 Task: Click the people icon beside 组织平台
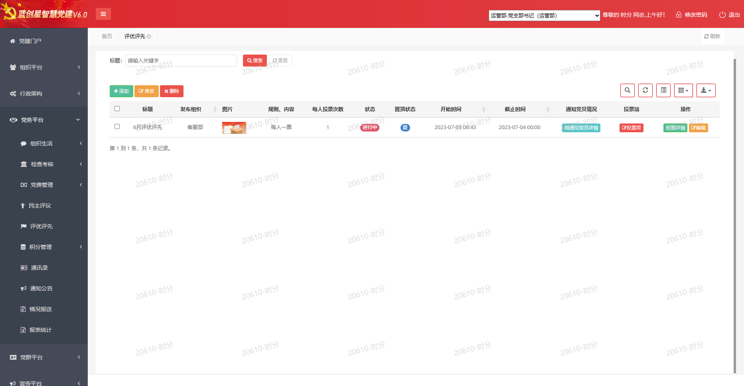(x=13, y=67)
